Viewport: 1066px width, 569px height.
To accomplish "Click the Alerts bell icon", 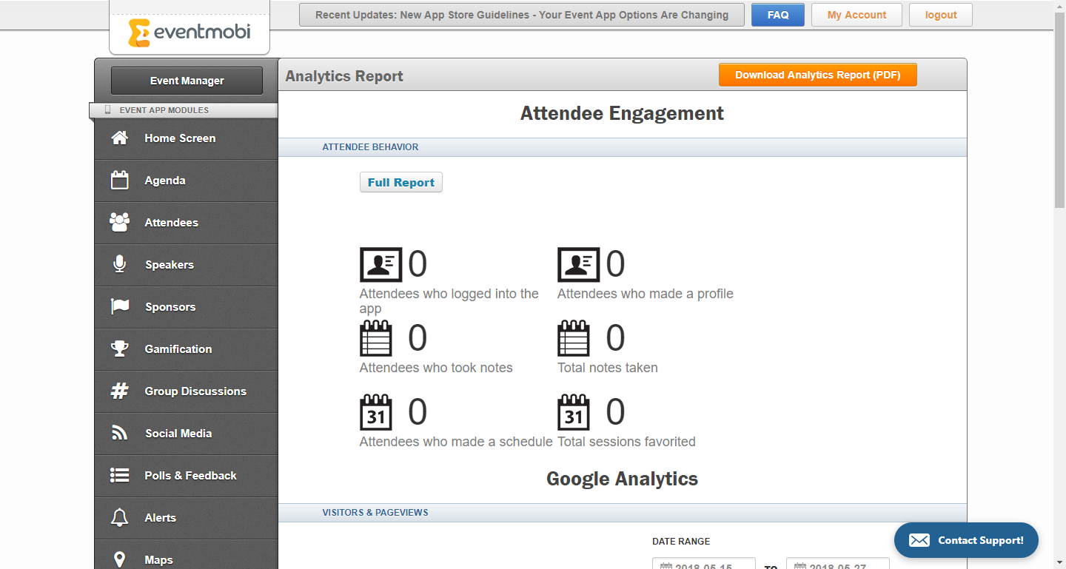I will [119, 518].
